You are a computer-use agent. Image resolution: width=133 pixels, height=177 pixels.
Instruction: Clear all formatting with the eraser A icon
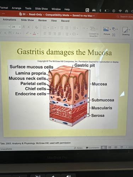tap(36, 27)
